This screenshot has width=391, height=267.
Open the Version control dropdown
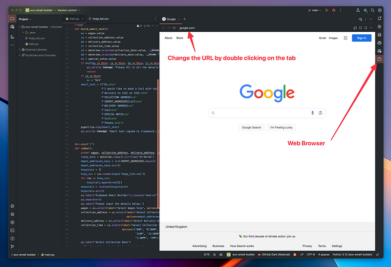68,10
